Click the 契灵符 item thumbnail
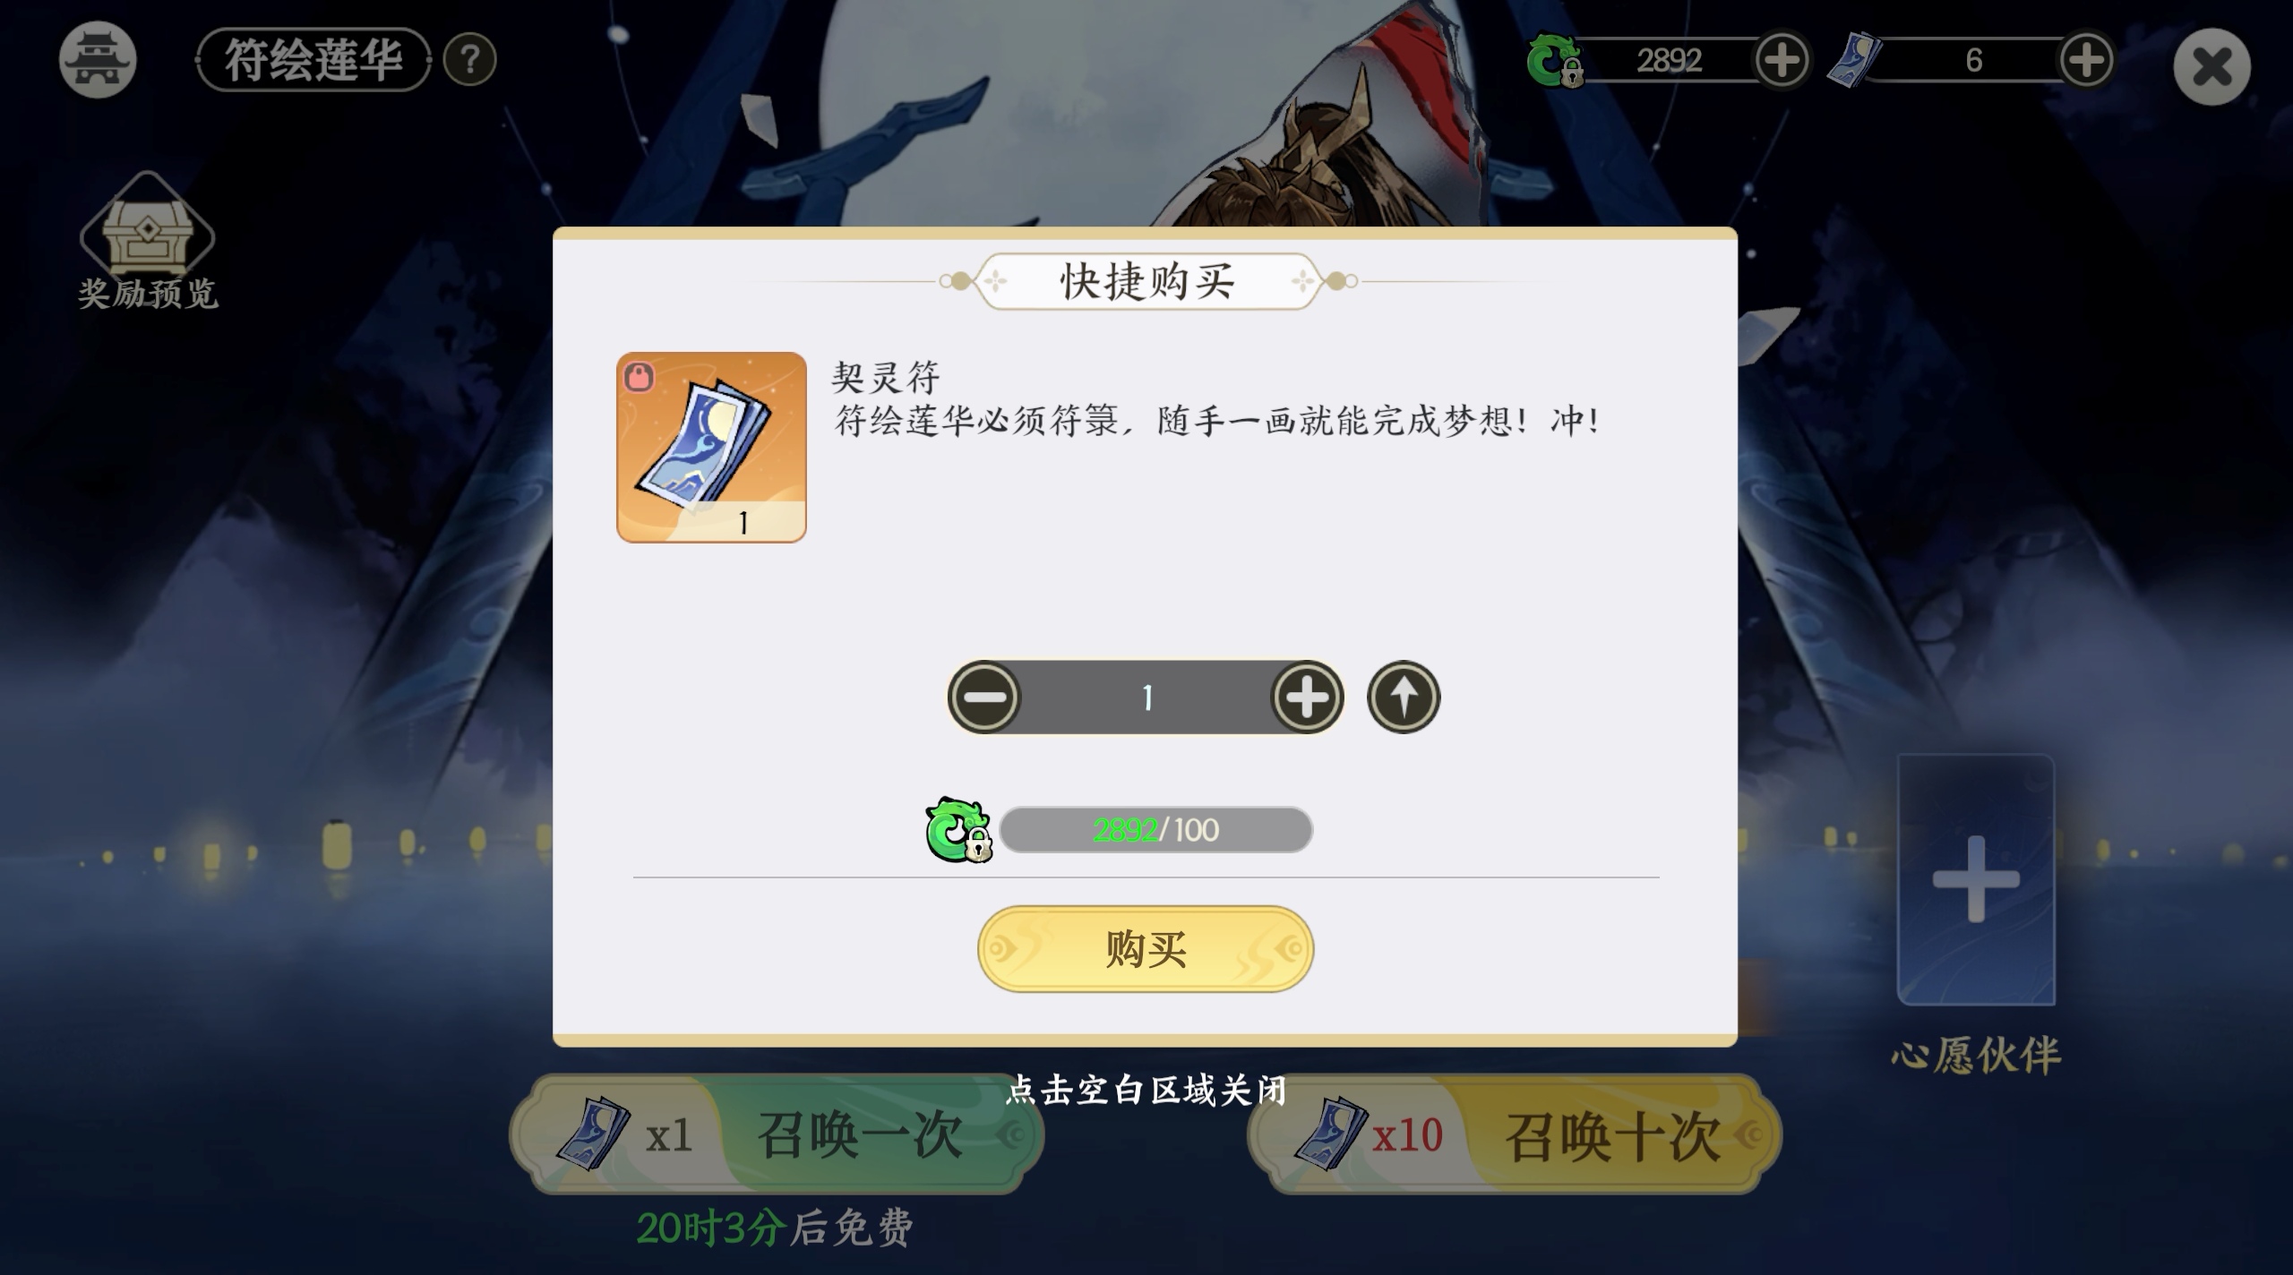2293x1275 pixels. [711, 447]
